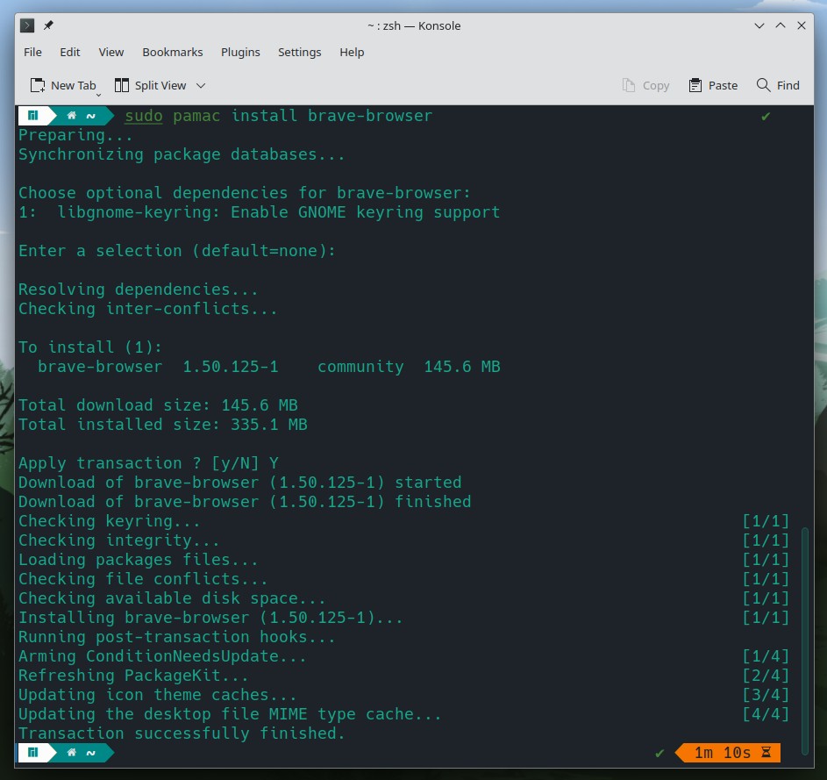Click 'Transaction successfully finished.' line
Screen dimensions: 827x780
click(x=182, y=733)
